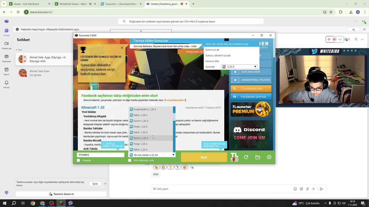Reload the Teams page
Screen dimensions: 369x207
coord(18,12)
